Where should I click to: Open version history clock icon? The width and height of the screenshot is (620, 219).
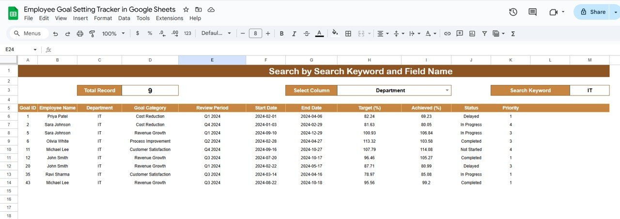click(x=513, y=12)
